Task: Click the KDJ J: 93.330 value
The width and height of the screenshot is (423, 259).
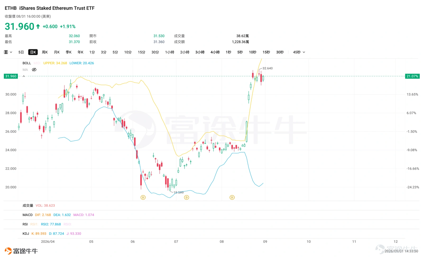Action: (74, 234)
